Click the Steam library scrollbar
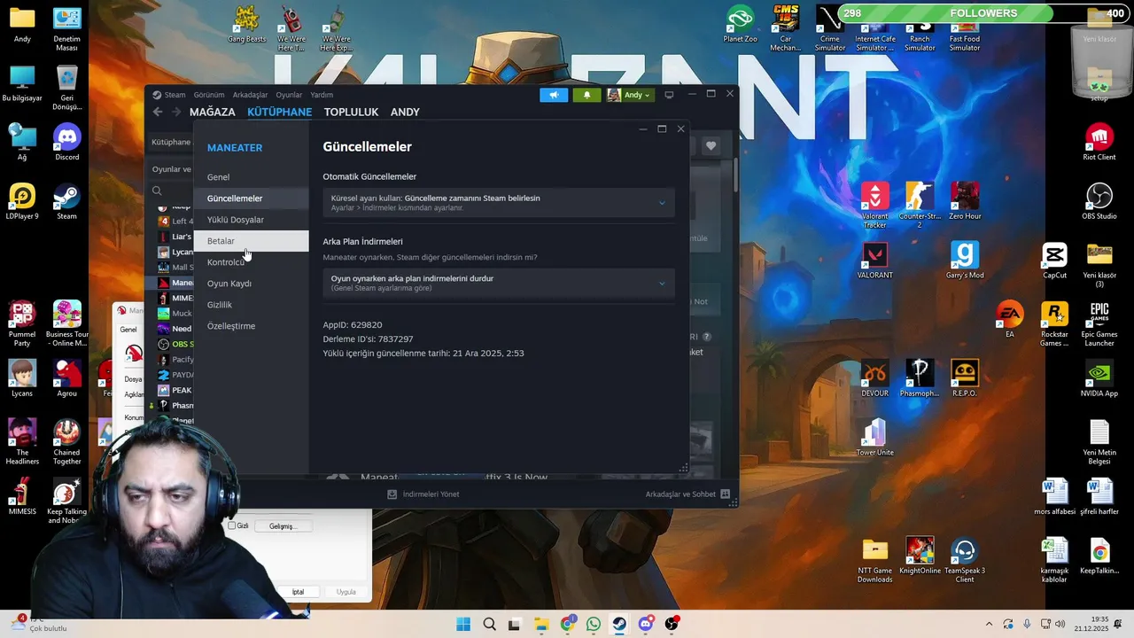1134x638 pixels. click(735, 175)
